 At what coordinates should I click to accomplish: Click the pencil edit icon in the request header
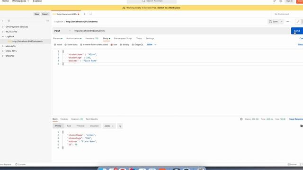[298, 22]
